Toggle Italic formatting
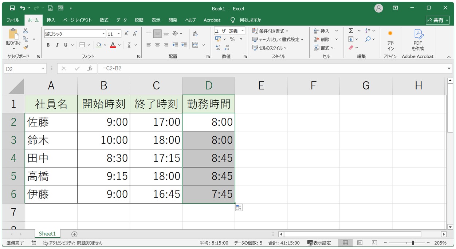456x249 pixels. click(57, 45)
